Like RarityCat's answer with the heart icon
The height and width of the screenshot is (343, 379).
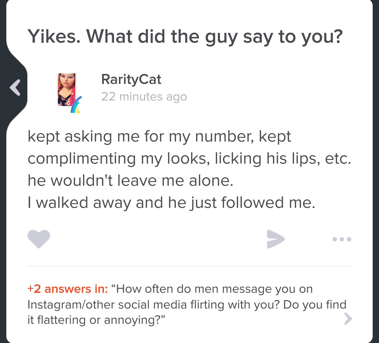point(39,239)
